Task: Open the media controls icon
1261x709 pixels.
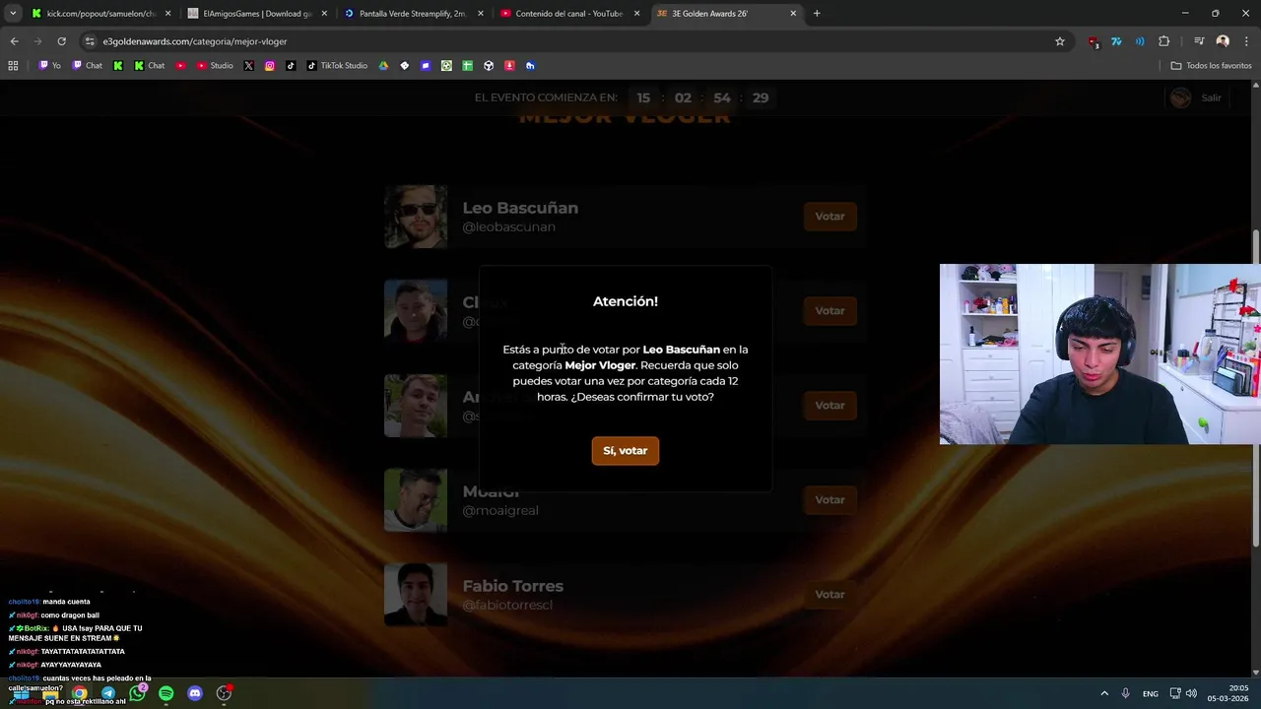Action: pos(1199,41)
